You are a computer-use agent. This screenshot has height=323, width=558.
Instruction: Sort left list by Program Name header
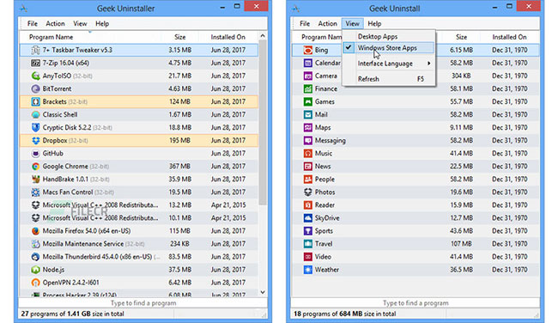[89, 37]
